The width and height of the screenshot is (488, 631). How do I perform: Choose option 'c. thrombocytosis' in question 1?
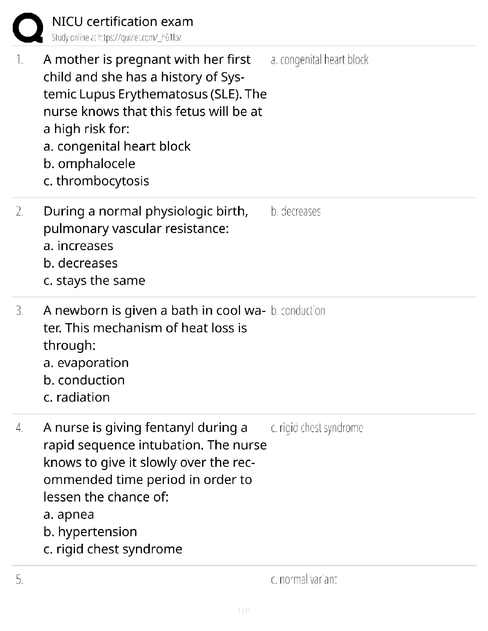pos(96,181)
